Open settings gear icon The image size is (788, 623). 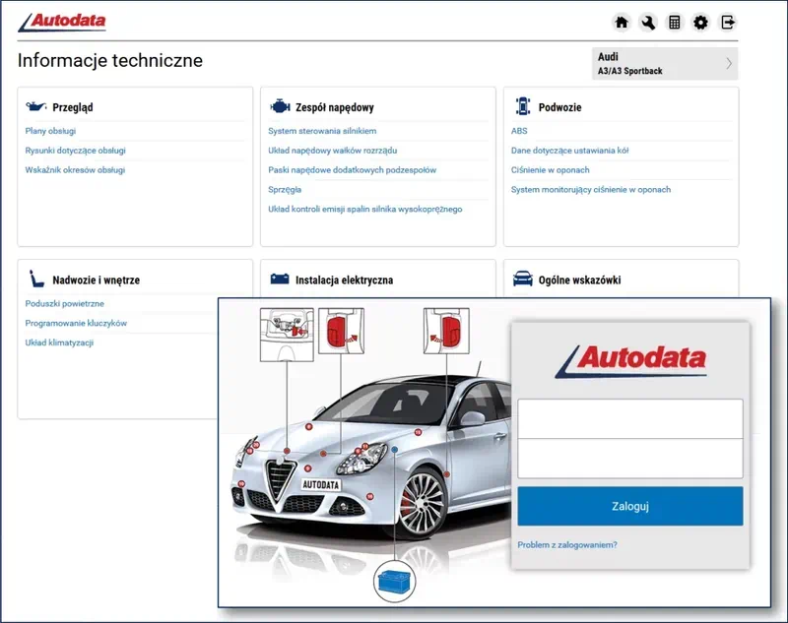[700, 23]
